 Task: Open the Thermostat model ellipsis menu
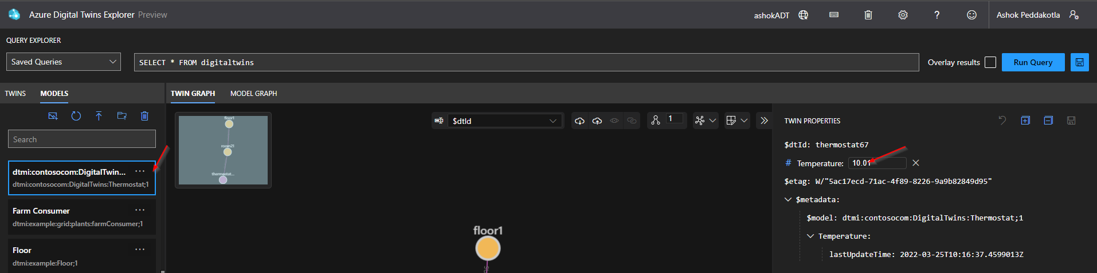[140, 171]
